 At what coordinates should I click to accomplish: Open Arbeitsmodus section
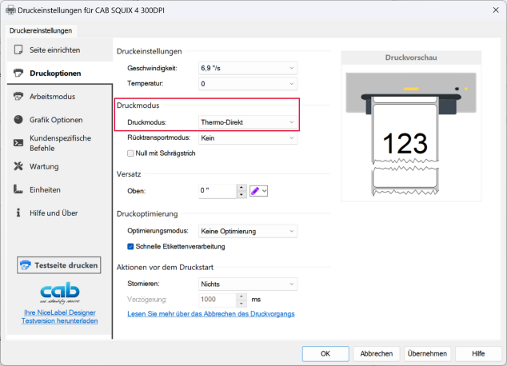pyautogui.click(x=60, y=96)
